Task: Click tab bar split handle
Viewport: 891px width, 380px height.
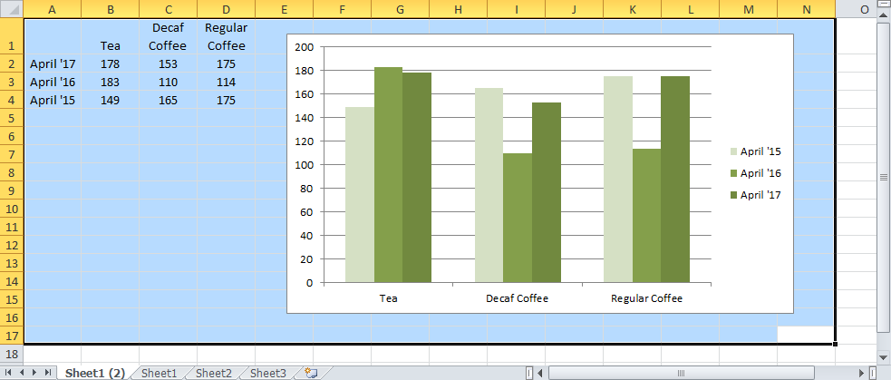Action: coord(529,373)
